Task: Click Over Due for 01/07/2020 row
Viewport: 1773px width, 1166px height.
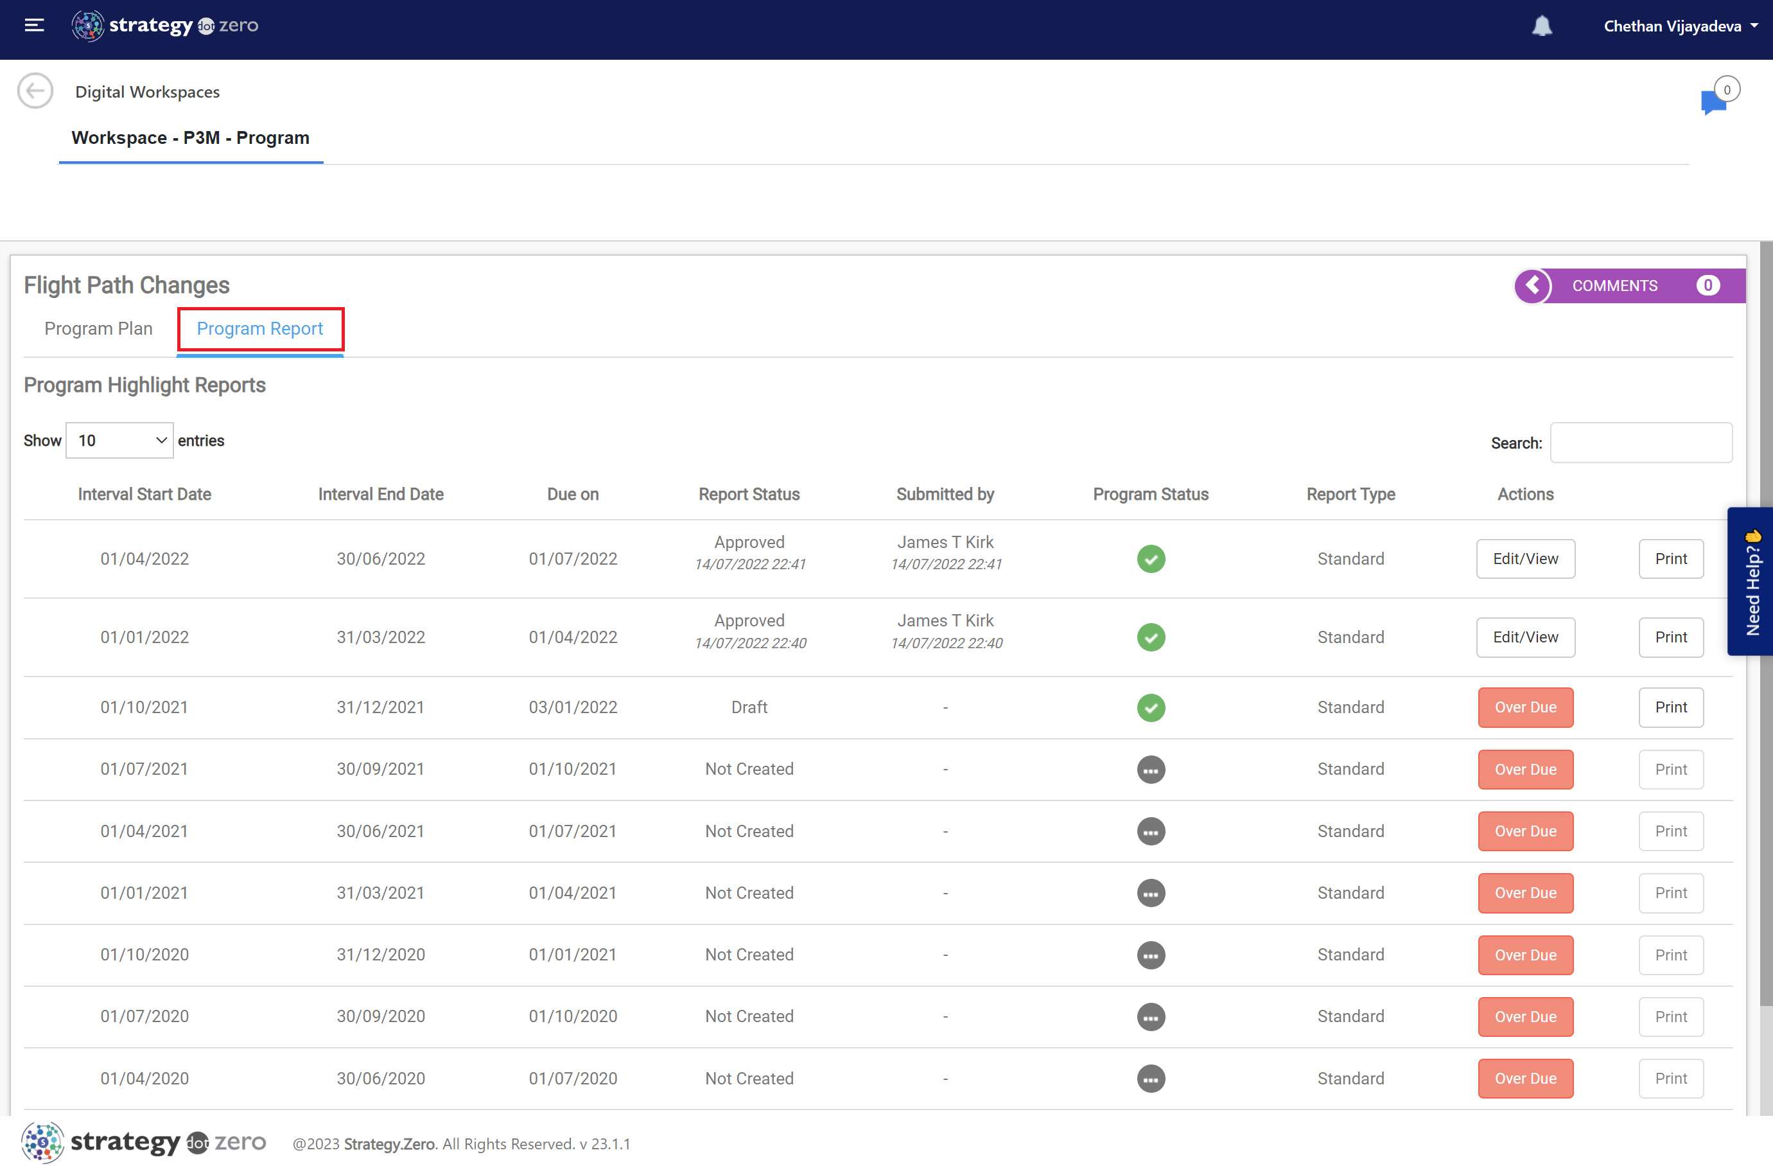Action: point(1525,1016)
